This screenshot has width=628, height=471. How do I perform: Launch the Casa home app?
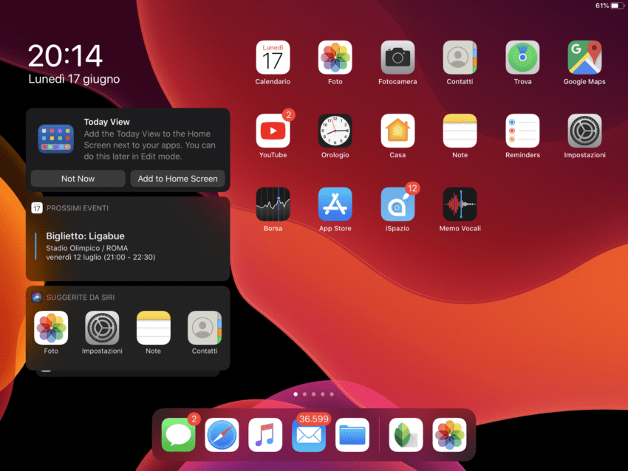pos(397,131)
